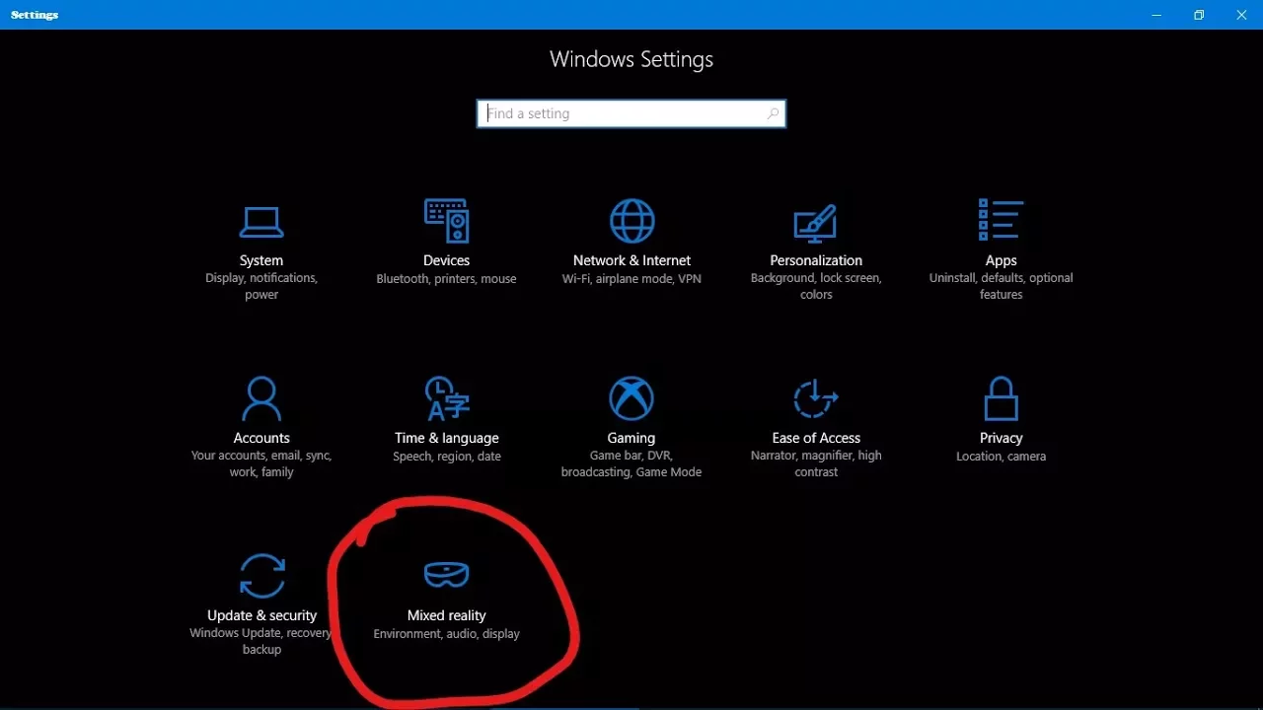The height and width of the screenshot is (710, 1263).
Task: Open the Update & security arrows icon
Action: tap(261, 576)
